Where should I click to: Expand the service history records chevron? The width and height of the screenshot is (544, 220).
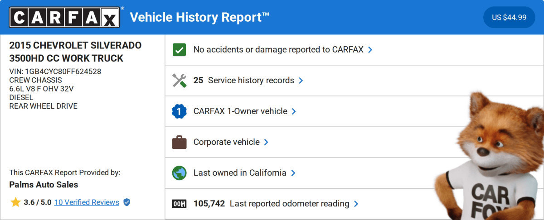(x=301, y=81)
